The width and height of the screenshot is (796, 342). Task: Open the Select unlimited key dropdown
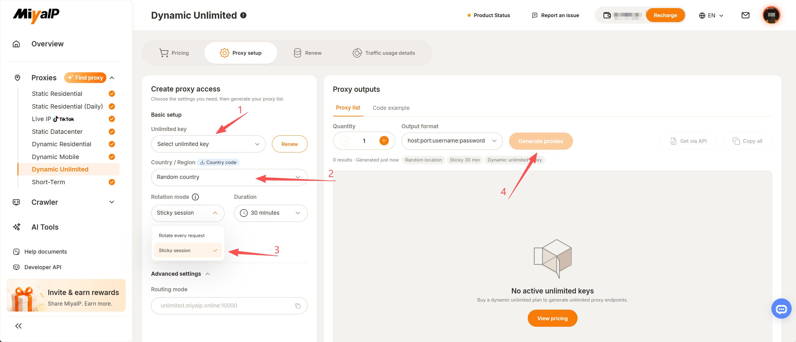[x=208, y=144]
